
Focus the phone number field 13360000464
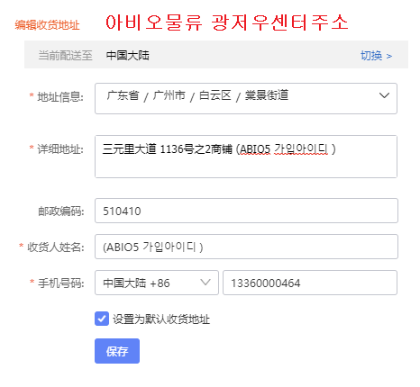click(310, 283)
